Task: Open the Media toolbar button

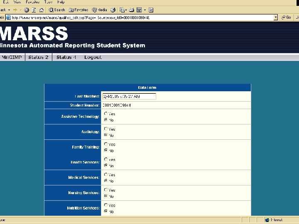Action: pos(99,10)
